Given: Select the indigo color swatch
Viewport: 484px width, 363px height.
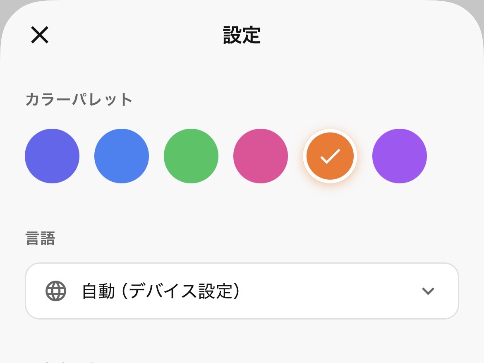Looking at the screenshot, I should coord(52,156).
